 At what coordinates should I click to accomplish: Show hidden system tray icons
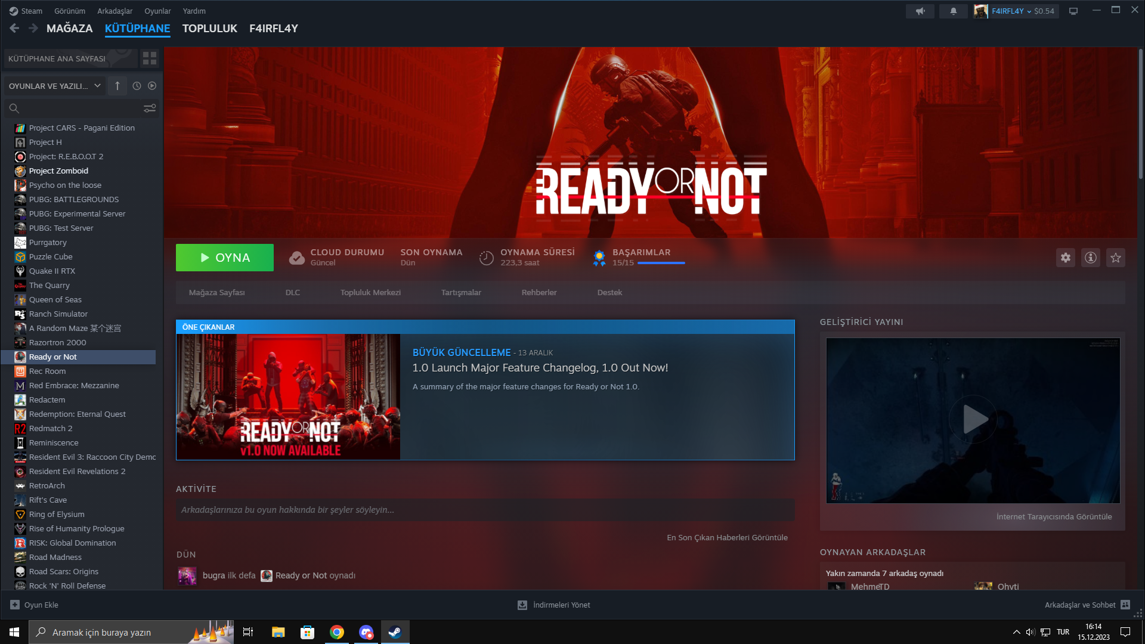[1016, 632]
